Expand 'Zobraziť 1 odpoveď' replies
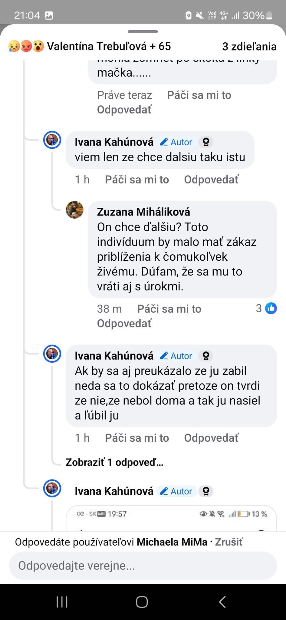Screen dimensions: 286x620 point(114,462)
